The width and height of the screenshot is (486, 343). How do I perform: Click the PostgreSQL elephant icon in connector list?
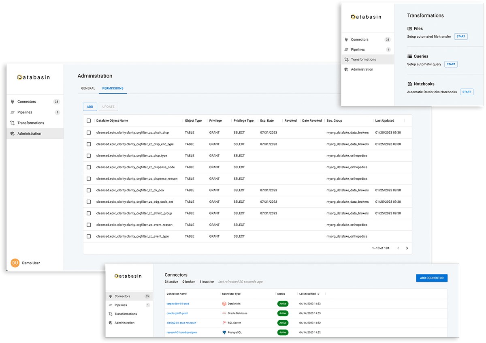click(224, 332)
